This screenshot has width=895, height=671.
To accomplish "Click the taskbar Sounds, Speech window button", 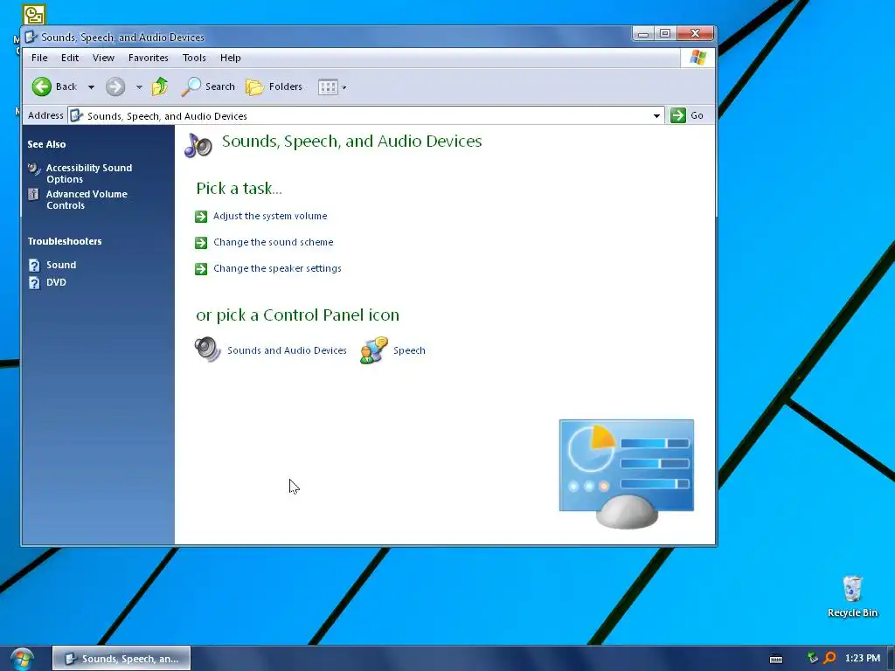I will [x=121, y=659].
